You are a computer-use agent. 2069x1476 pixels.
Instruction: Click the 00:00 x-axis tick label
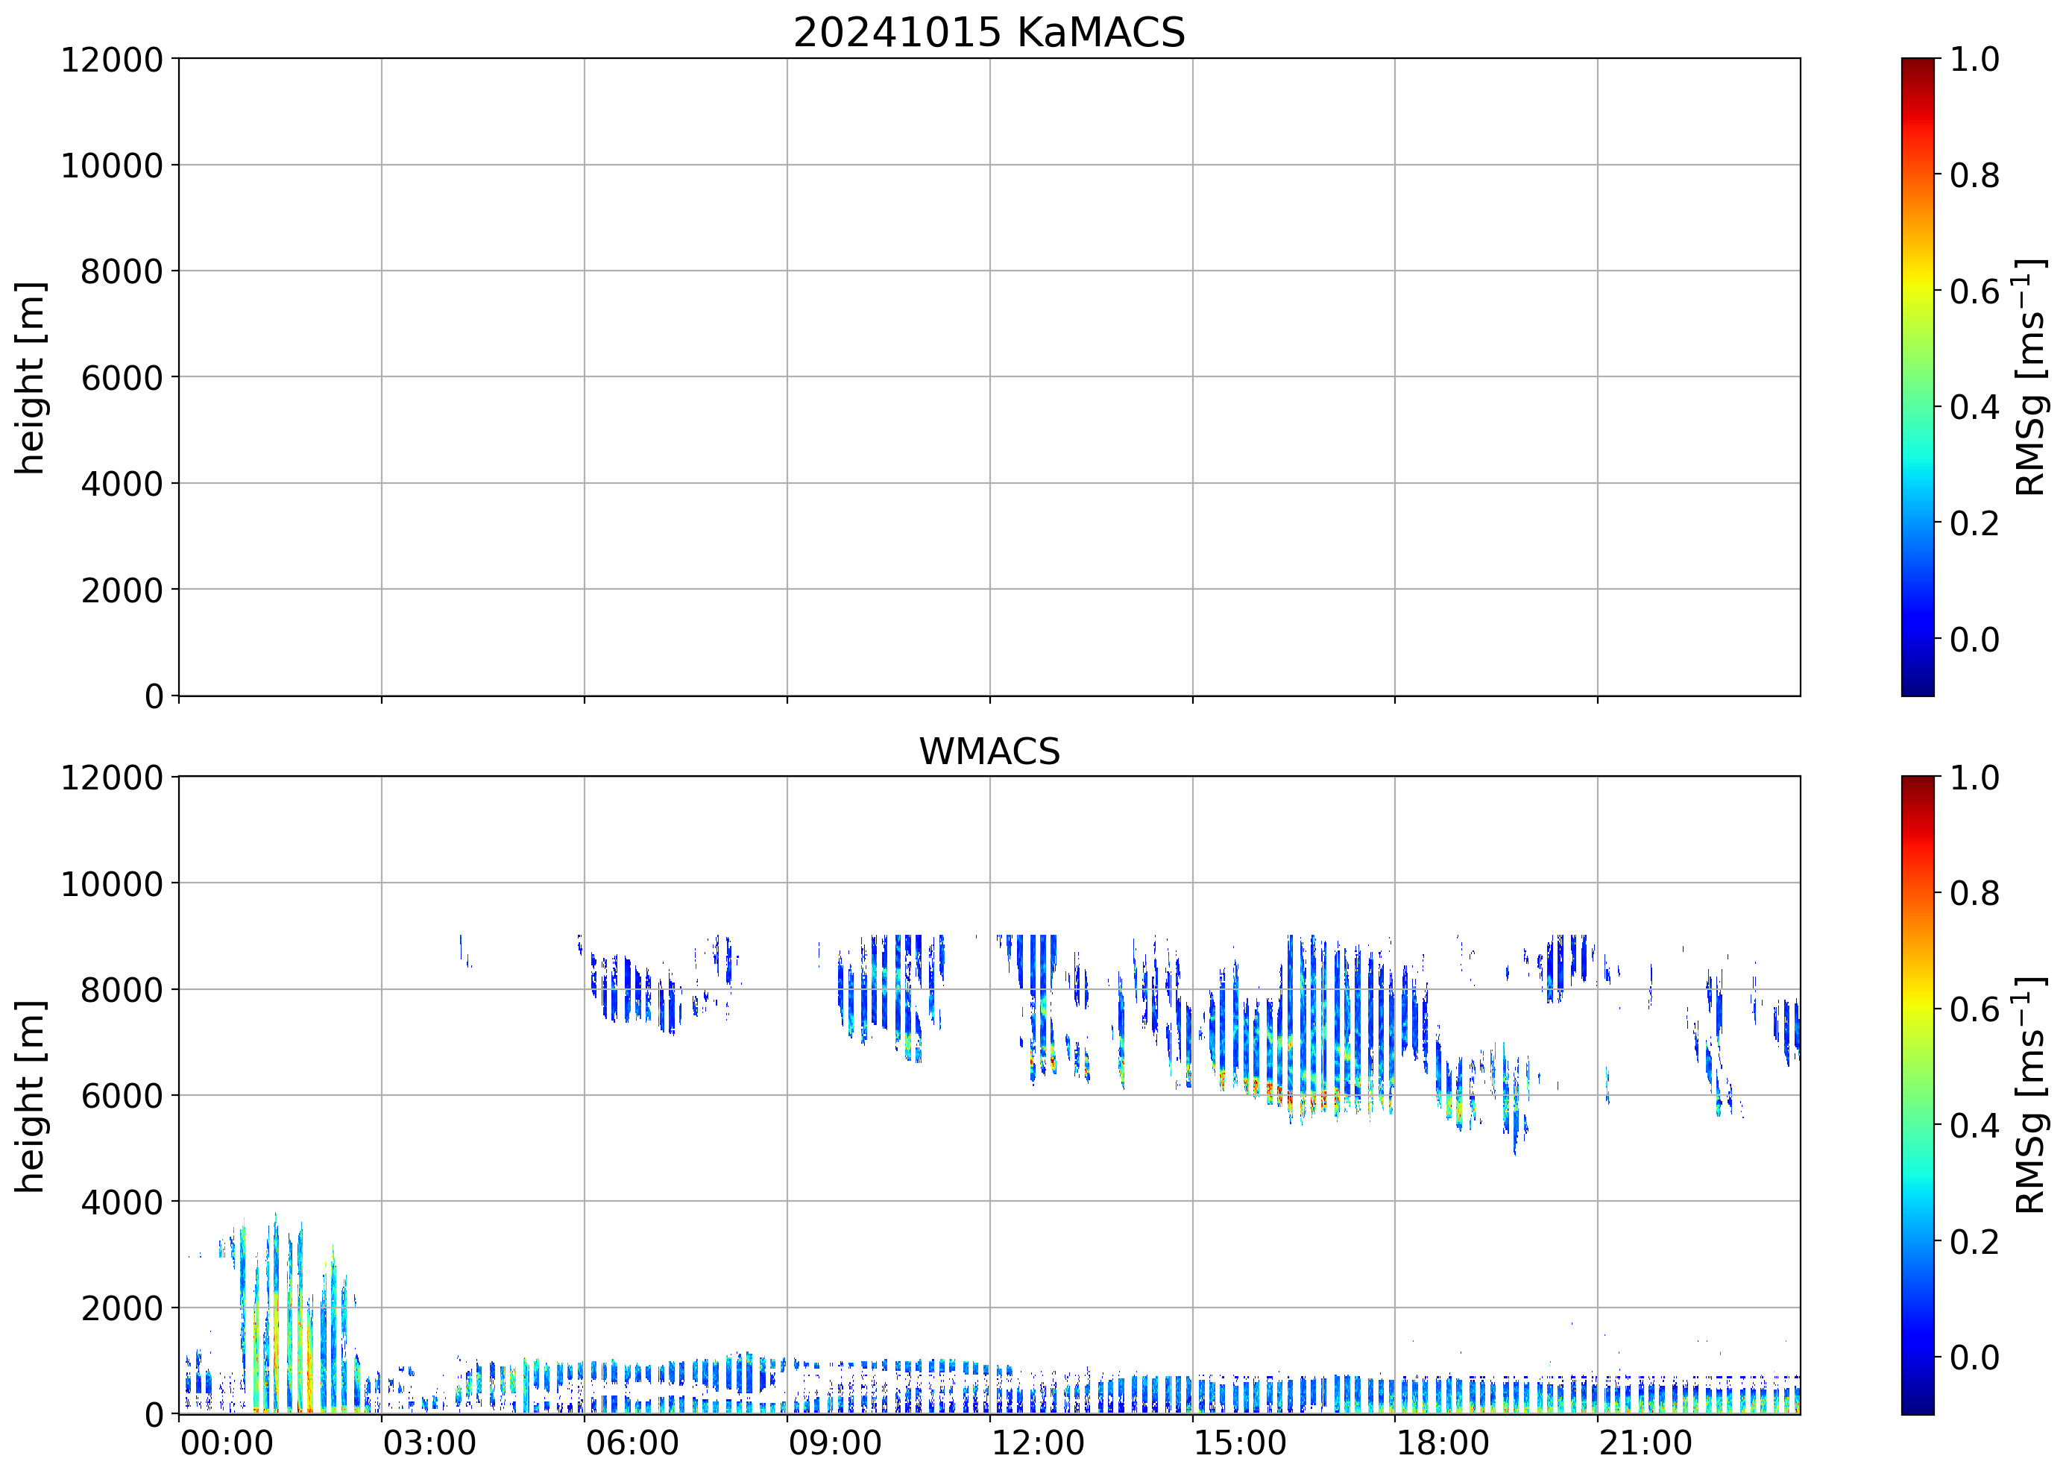click(227, 1442)
